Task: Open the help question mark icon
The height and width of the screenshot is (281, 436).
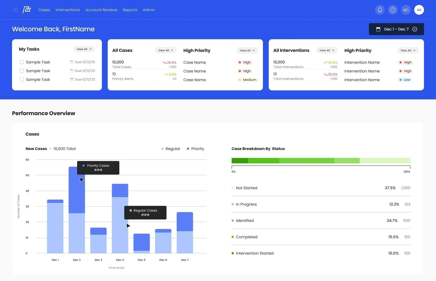Action: tap(393, 10)
